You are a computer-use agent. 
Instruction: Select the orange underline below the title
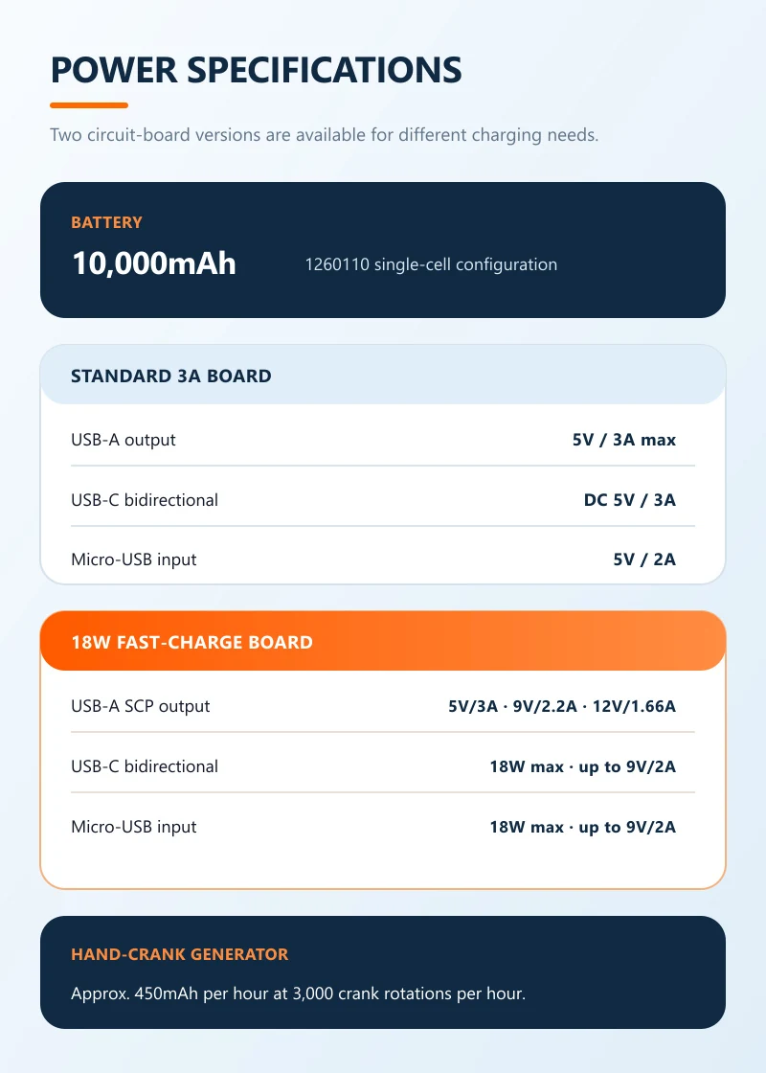pyautogui.click(x=89, y=105)
